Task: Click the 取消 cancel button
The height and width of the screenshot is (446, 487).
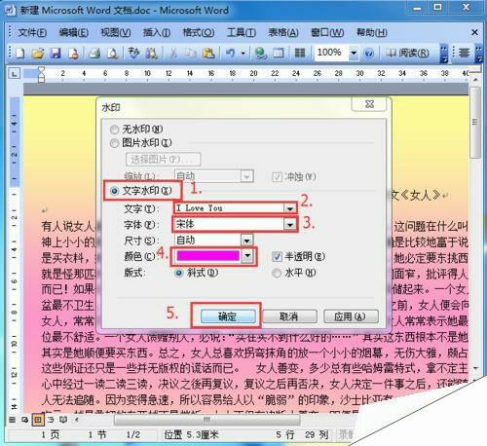Action: click(x=289, y=316)
